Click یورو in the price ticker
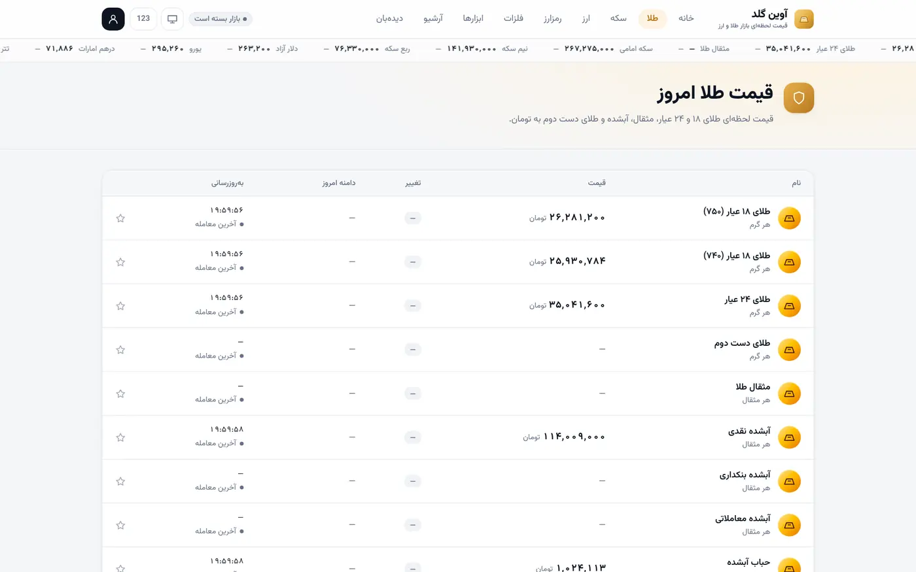This screenshot has height=572, width=916. (196, 49)
